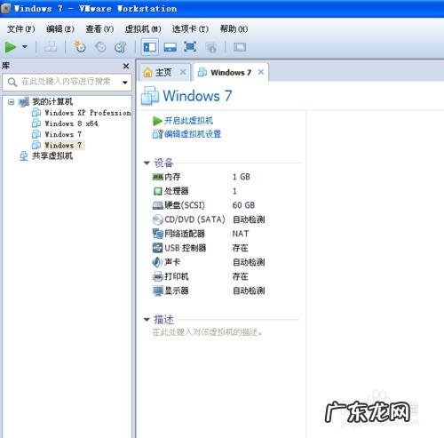Click the CD/DVD (SATA) device row
This screenshot has width=444, height=438.
(209, 219)
